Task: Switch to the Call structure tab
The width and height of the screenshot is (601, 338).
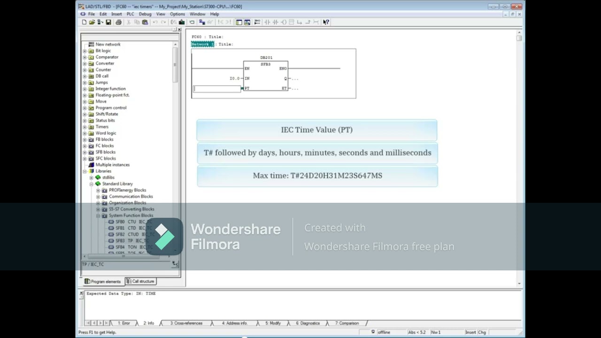Action: 140,281
